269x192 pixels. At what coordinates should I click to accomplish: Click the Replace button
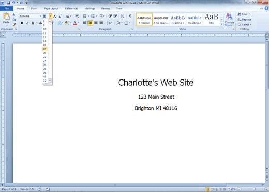245,20
